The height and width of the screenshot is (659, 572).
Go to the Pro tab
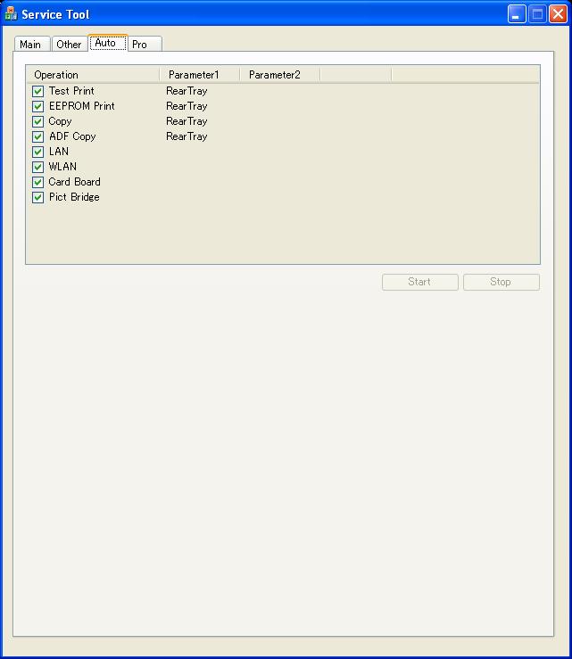tap(140, 45)
